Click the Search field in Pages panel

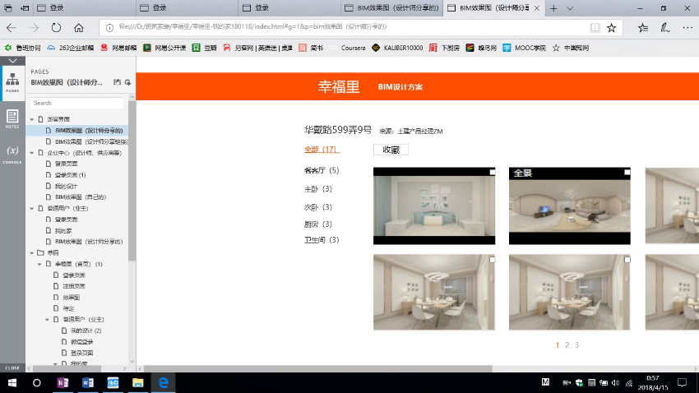pyautogui.click(x=76, y=103)
